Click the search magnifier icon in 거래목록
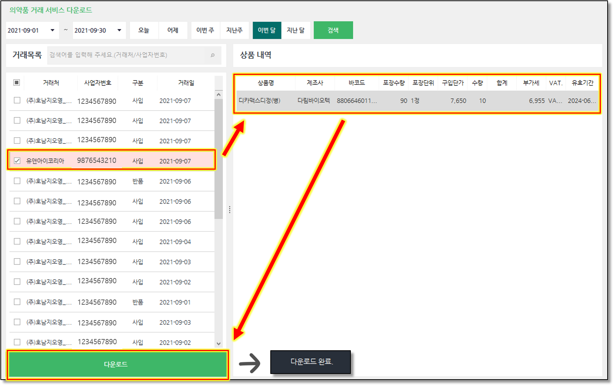Viewport: 614px width, 386px height. click(x=213, y=55)
